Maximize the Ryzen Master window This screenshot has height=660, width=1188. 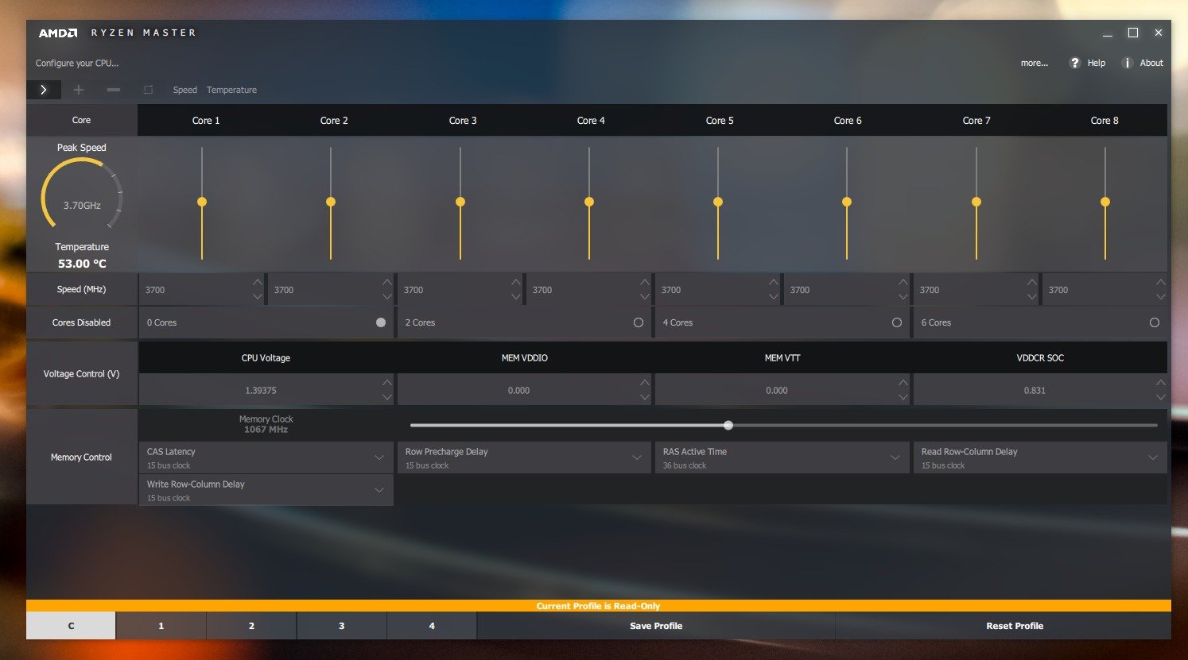click(x=1133, y=33)
